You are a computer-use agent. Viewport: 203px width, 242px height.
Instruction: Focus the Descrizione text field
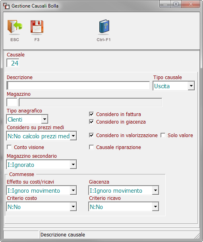[x=78, y=86]
